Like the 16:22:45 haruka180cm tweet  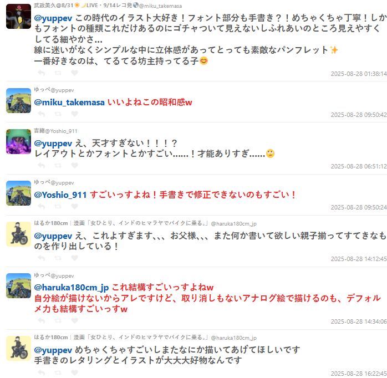74,372
